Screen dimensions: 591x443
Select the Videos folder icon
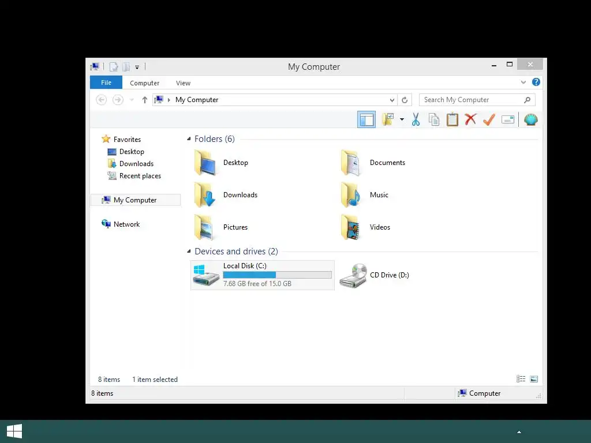click(x=351, y=227)
